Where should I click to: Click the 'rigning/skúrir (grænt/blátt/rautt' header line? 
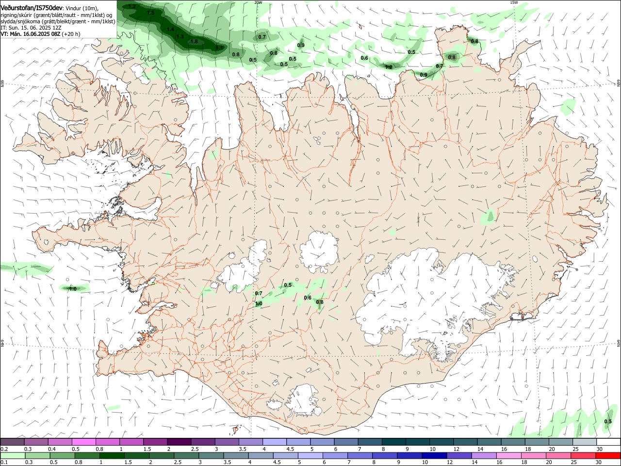pyautogui.click(x=56, y=15)
